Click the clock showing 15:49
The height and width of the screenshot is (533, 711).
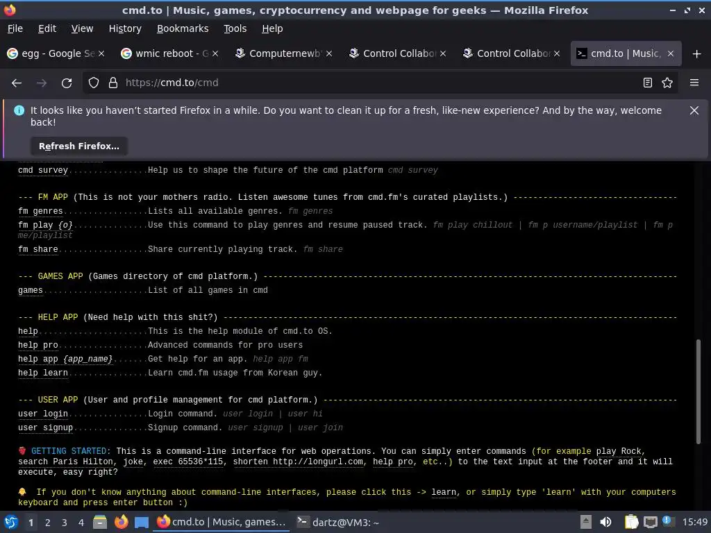[694, 522]
